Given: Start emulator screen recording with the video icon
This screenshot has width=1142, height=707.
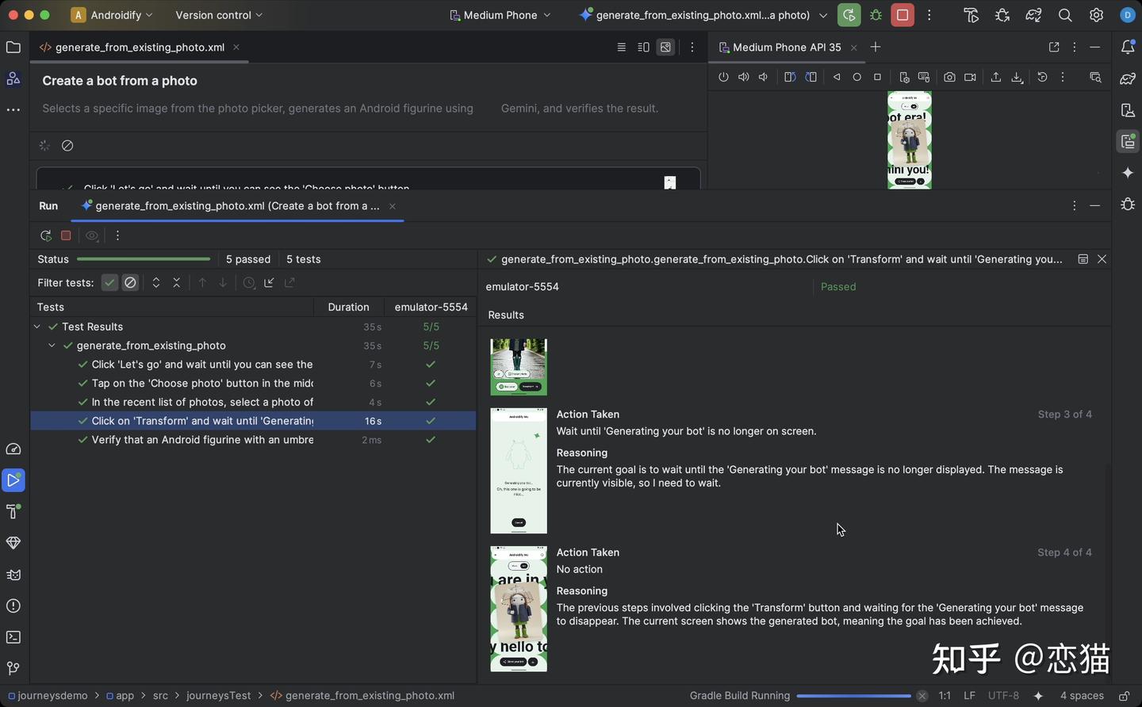Looking at the screenshot, I should coord(969,77).
